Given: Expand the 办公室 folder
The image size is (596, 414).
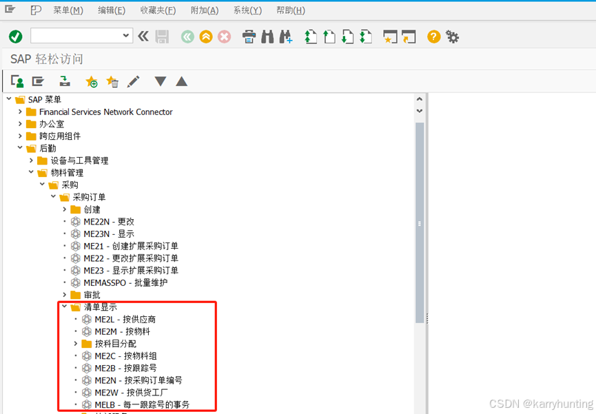Looking at the screenshot, I should (x=20, y=124).
